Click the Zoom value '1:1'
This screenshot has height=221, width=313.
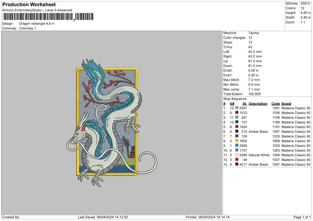(303, 22)
